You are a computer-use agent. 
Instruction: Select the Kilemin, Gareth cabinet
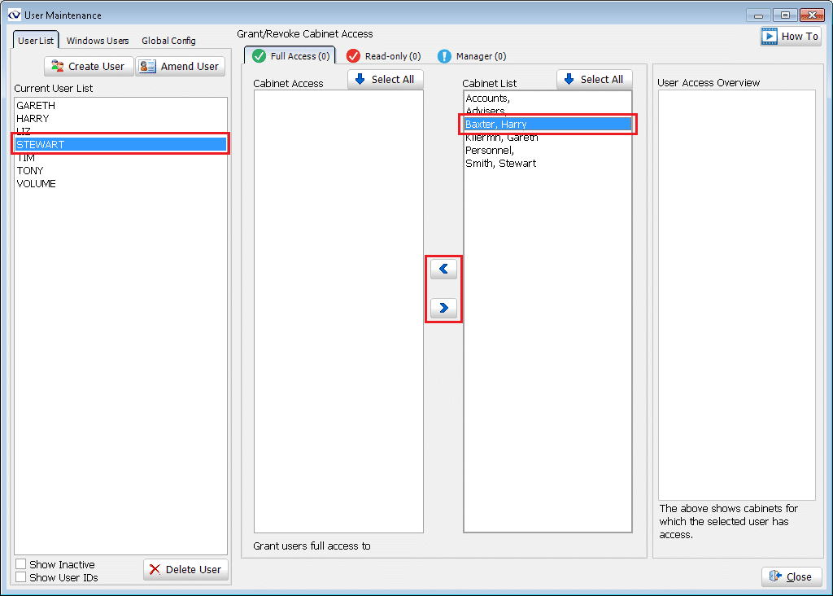click(547, 137)
